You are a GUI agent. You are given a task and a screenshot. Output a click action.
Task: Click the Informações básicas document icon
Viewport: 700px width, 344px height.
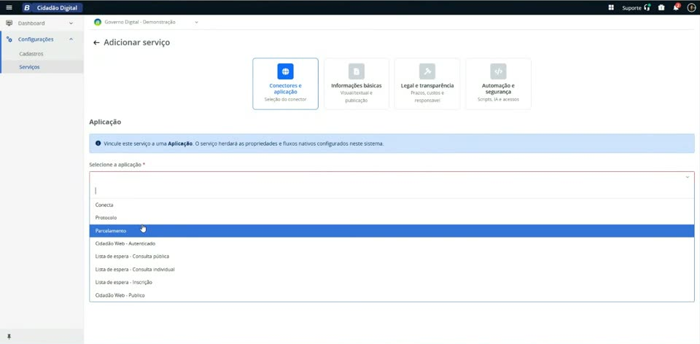tap(357, 71)
